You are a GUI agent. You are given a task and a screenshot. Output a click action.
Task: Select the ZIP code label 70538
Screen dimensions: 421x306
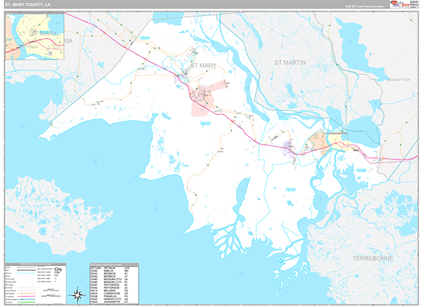point(205,124)
